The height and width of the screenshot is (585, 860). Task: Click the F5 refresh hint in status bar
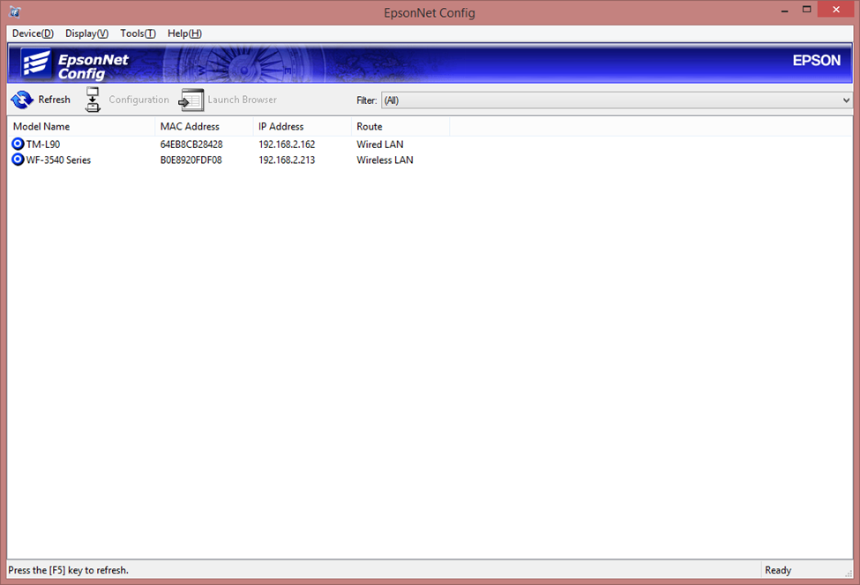69,570
